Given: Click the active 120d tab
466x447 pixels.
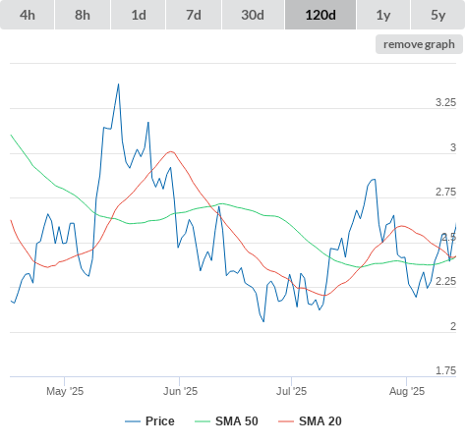Looking at the screenshot, I should [320, 15].
